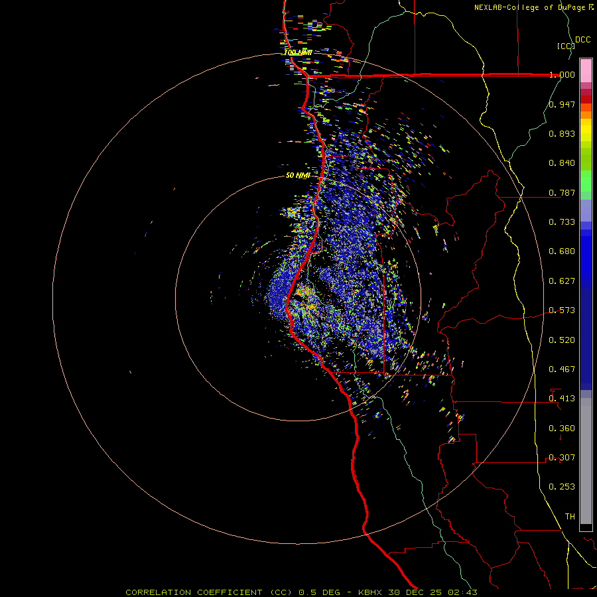The width and height of the screenshot is (597, 597).
Task: Click the 0.520 legend value
Action: (562, 340)
